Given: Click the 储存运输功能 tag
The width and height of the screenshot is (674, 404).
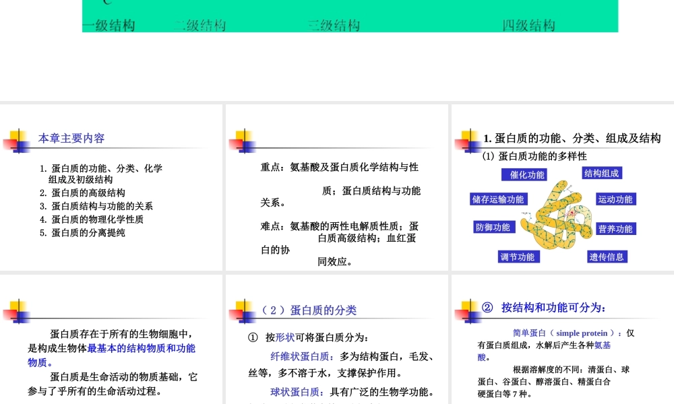Looking at the screenshot, I should click(498, 199).
